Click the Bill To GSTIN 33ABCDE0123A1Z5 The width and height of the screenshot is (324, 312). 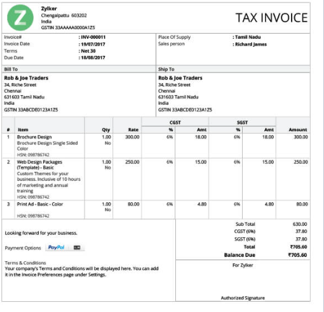click(x=31, y=110)
